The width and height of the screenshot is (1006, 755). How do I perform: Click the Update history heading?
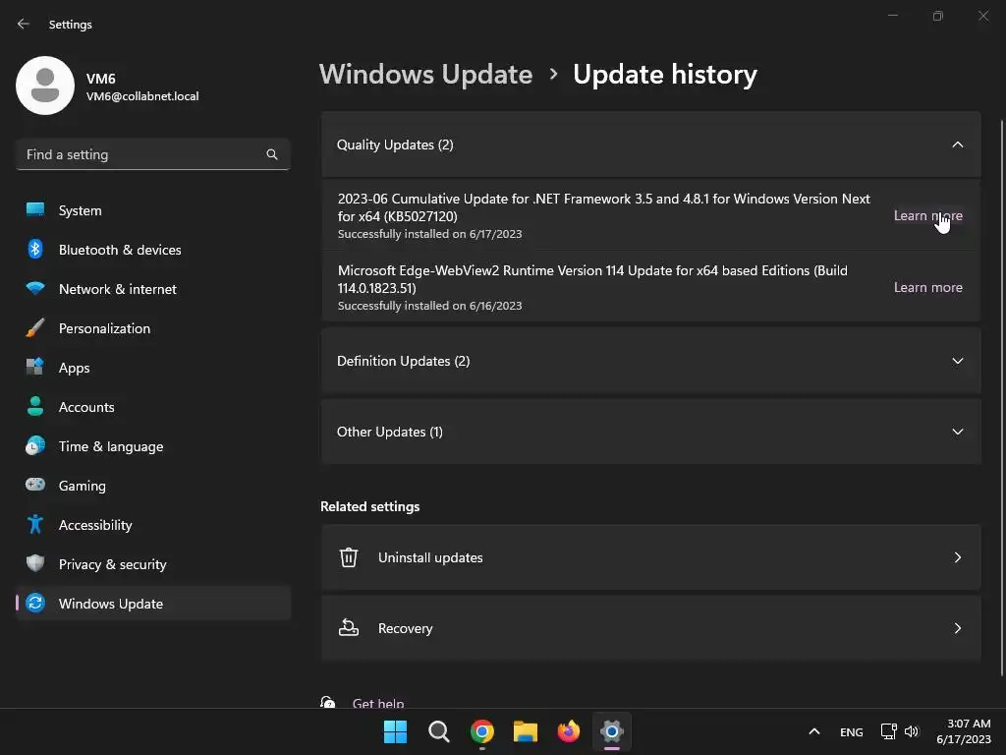[665, 75]
